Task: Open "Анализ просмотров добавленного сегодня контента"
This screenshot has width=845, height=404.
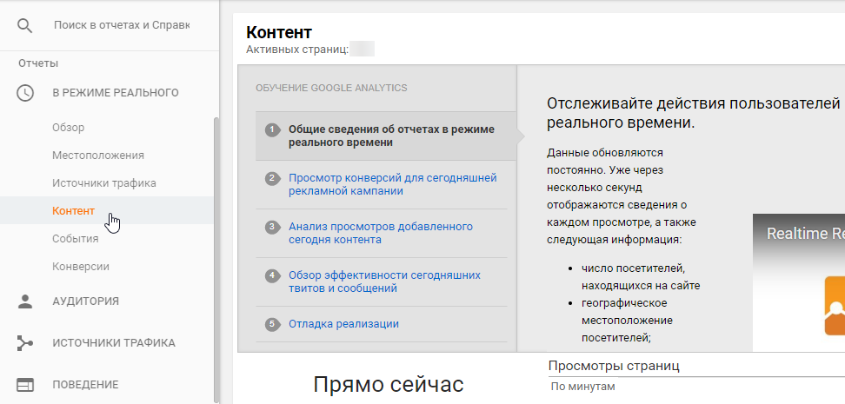Action: [381, 233]
